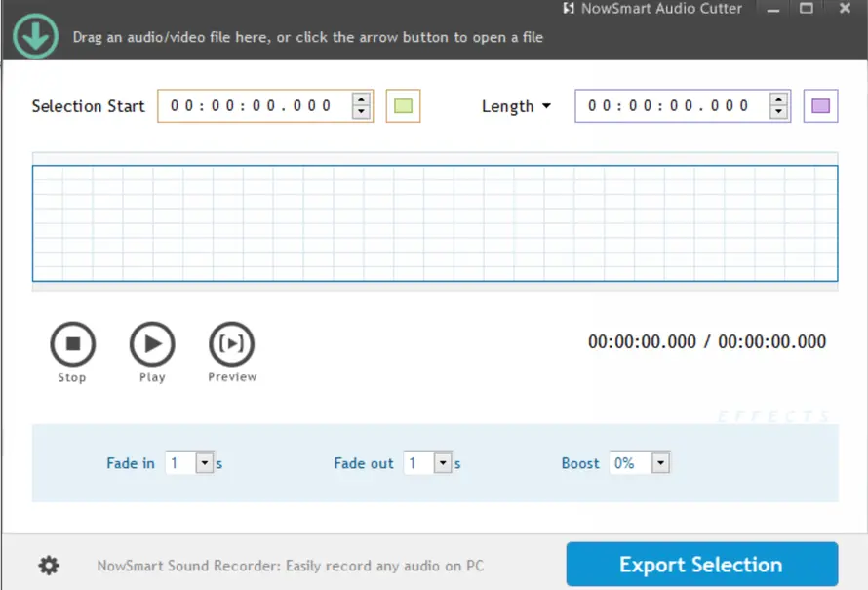Click the playback time display

click(x=708, y=341)
